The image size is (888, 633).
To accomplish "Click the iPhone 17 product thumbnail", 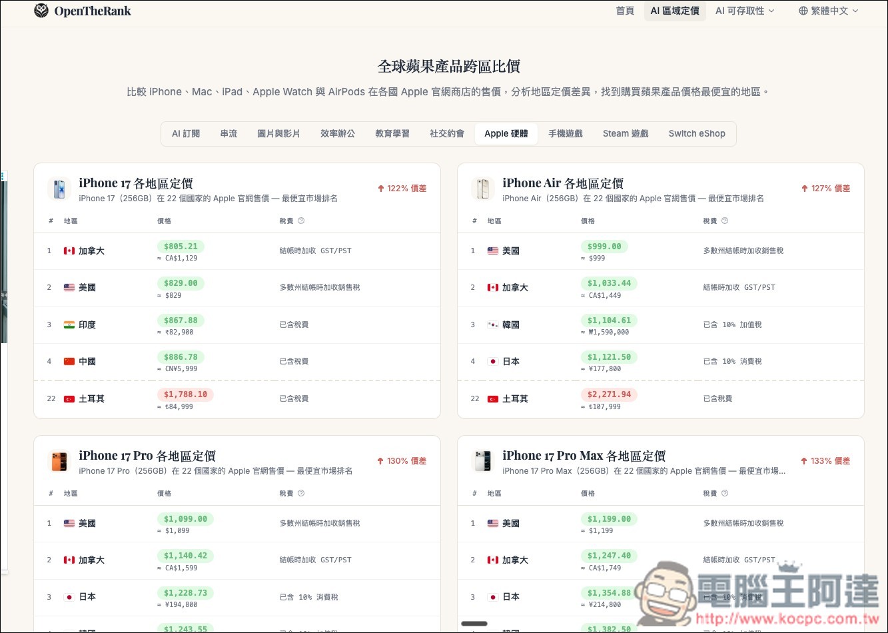I will (59, 189).
